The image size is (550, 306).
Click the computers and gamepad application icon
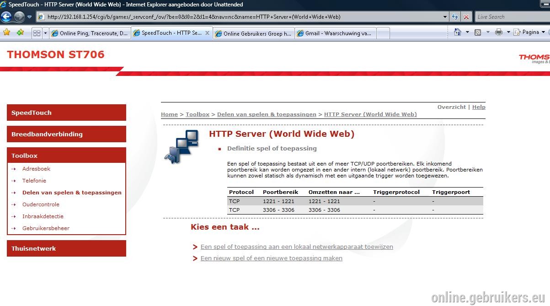point(182,146)
